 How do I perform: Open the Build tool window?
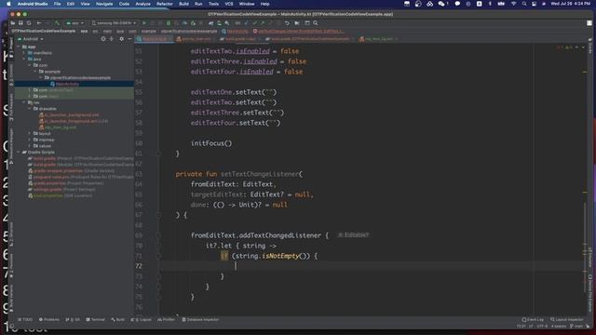tap(118, 320)
